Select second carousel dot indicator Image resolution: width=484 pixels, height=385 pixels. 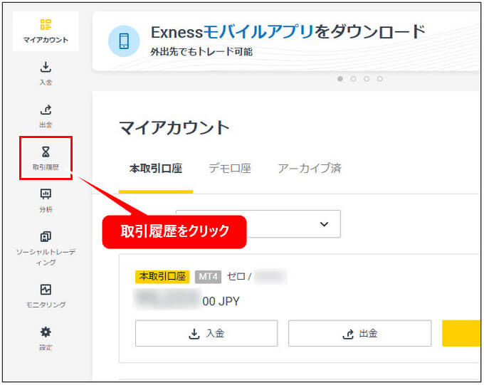pyautogui.click(x=354, y=79)
